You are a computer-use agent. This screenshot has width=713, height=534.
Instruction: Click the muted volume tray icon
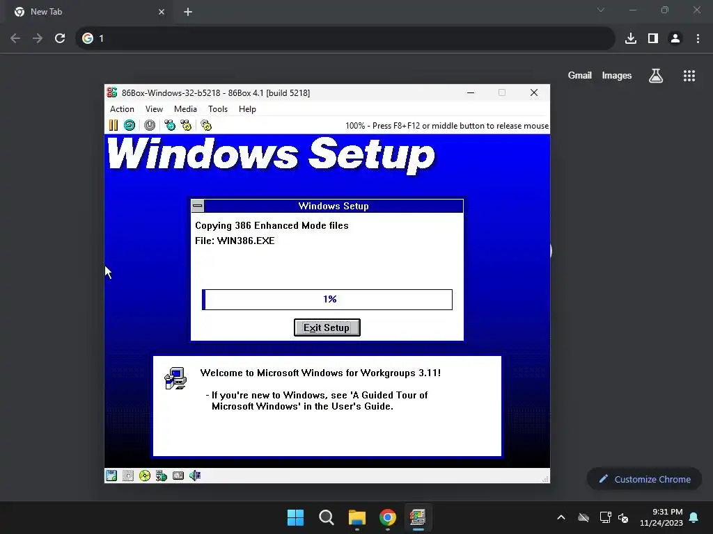point(623,517)
